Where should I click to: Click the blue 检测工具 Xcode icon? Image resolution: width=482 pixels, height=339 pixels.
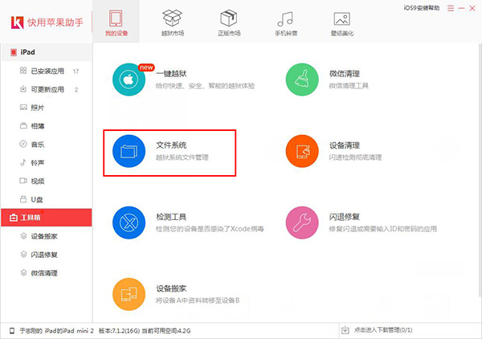pos(129,223)
